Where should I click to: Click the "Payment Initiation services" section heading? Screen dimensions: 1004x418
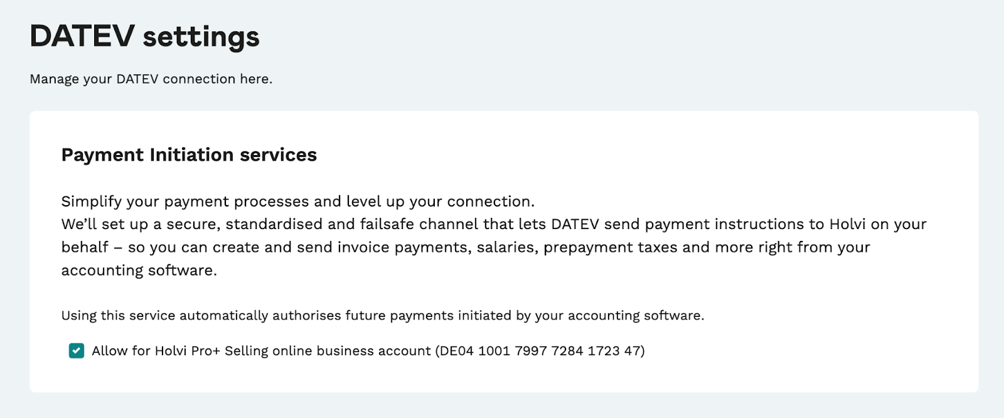[189, 155]
